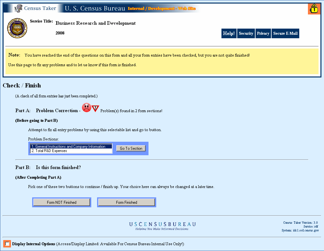Open the Help! page
The height and width of the screenshot is (251, 324).
[x=229, y=33]
